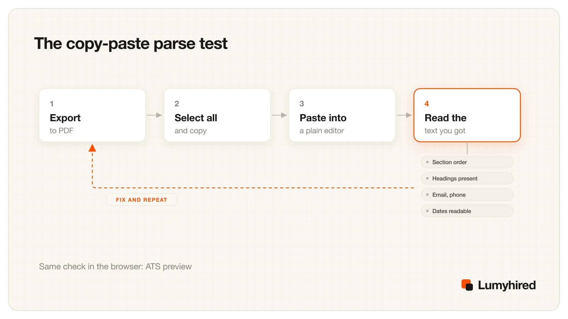
Task: Select the Email, phone checklist pill
Action: pyautogui.click(x=467, y=195)
